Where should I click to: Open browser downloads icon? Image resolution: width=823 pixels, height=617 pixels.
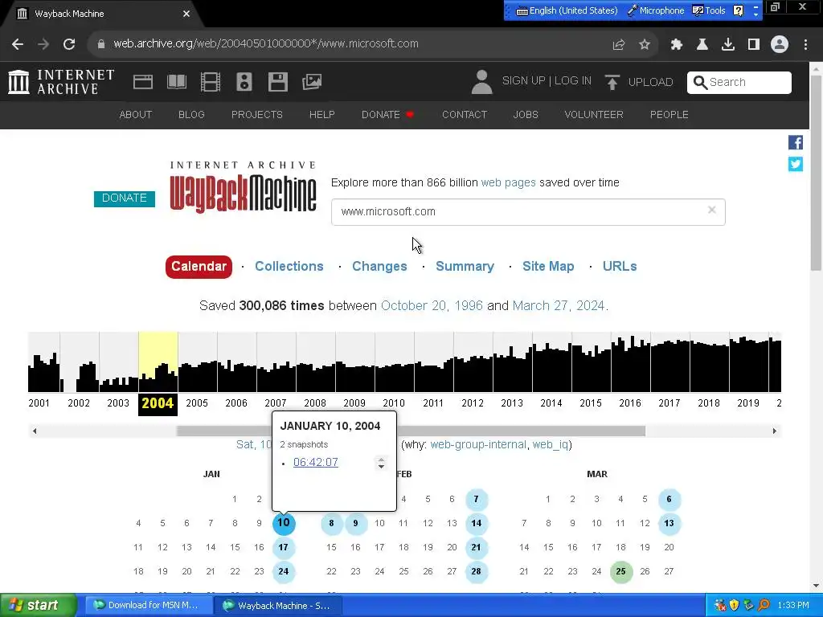coord(728,44)
